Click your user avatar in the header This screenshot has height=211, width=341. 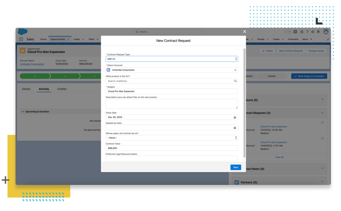tap(326, 32)
